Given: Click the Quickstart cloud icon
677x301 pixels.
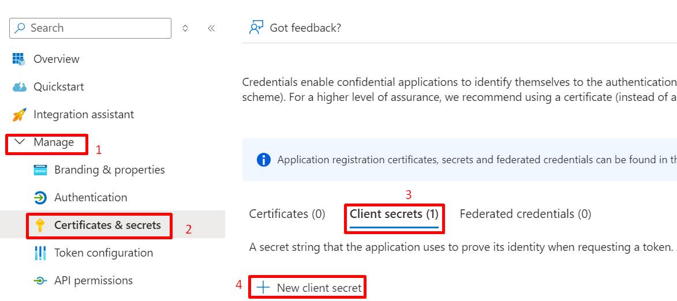Looking at the screenshot, I should click(x=19, y=86).
